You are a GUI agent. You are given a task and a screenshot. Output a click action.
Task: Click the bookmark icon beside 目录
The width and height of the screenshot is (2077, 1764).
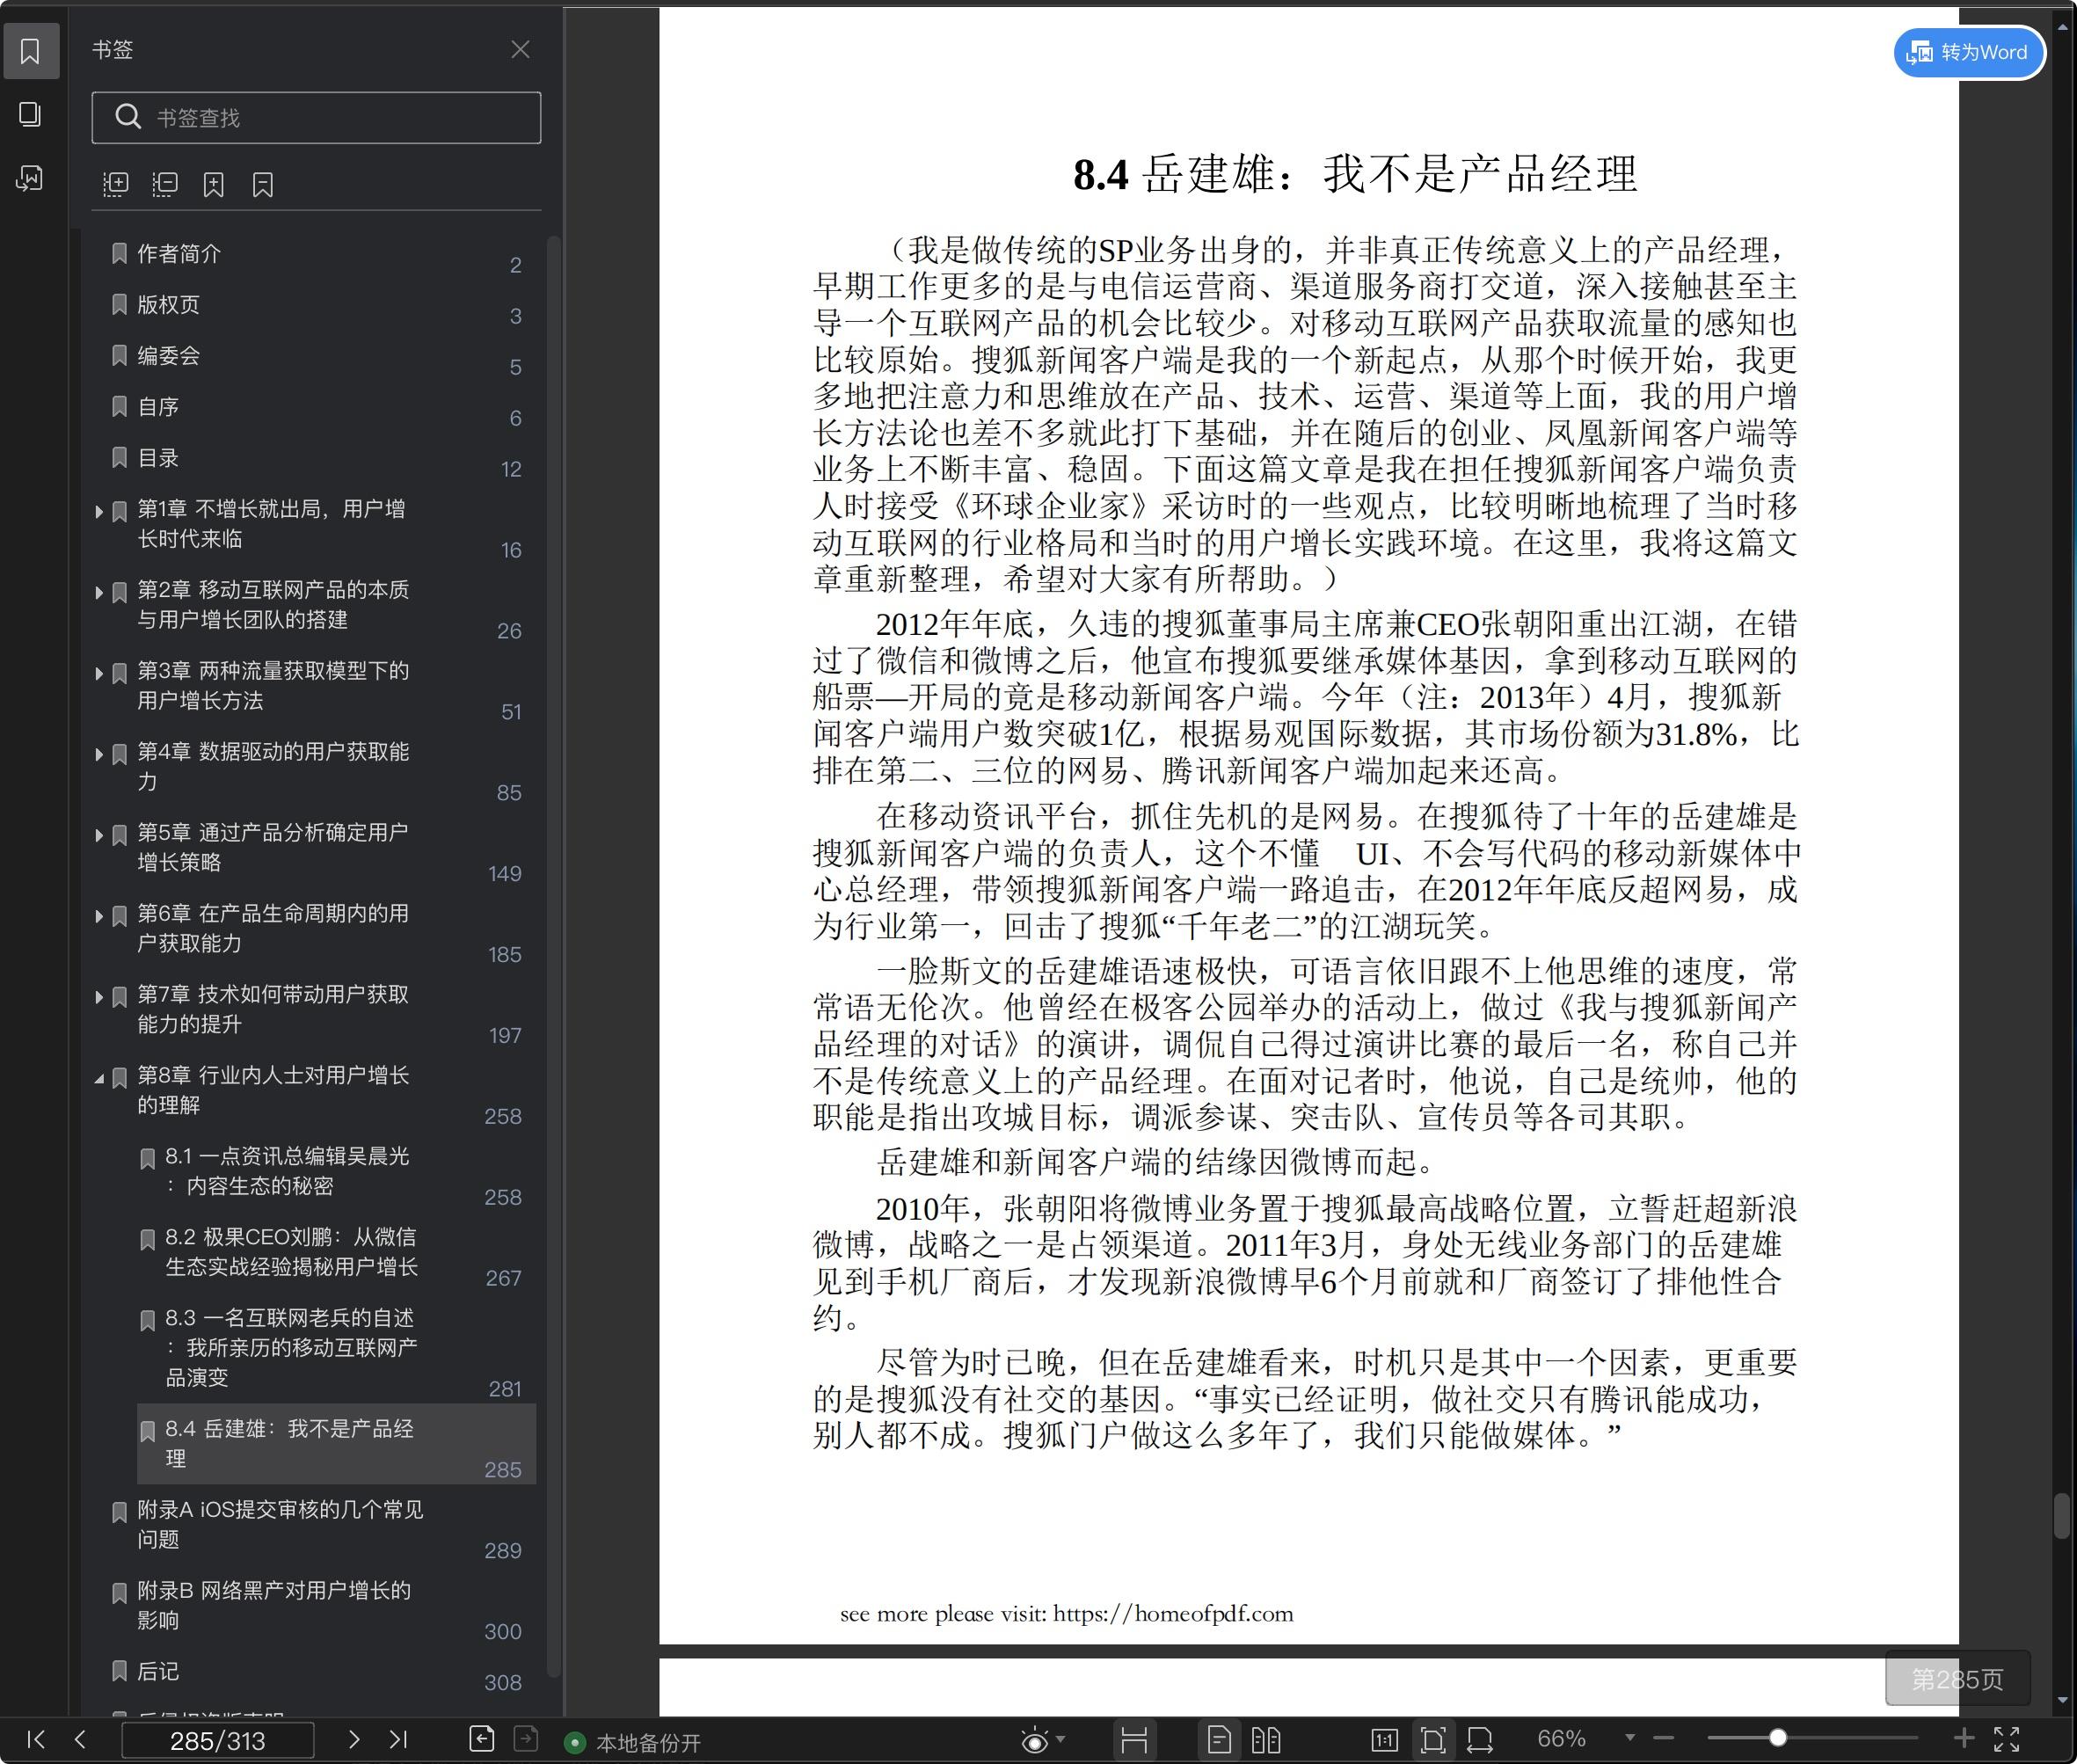119,458
